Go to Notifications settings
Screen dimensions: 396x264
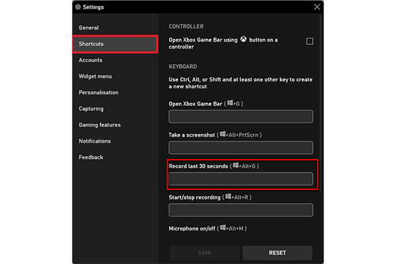click(x=94, y=141)
